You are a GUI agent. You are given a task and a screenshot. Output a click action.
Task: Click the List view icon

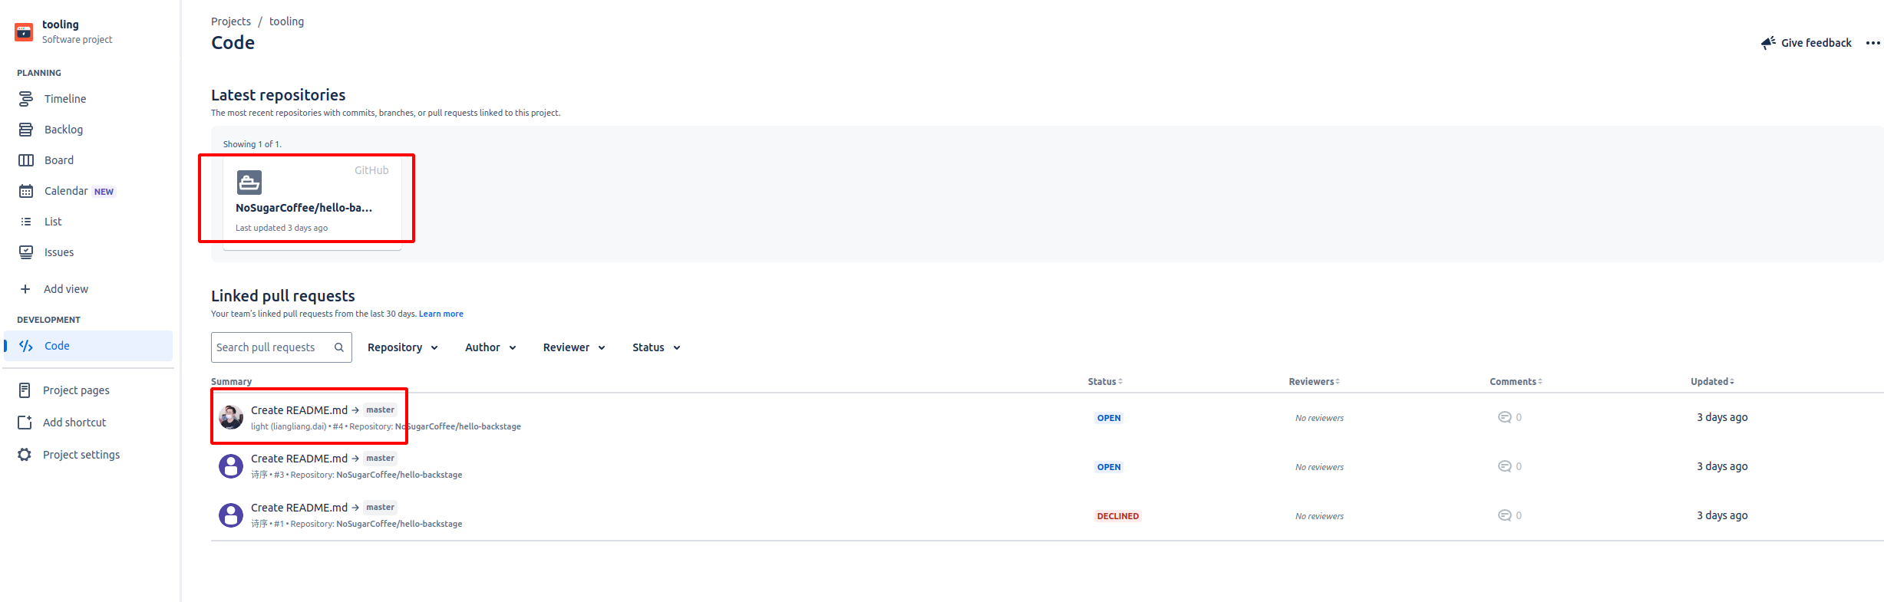26,222
